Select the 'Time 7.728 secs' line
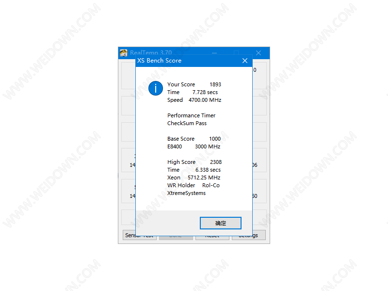The image size is (388, 291). coord(193,92)
